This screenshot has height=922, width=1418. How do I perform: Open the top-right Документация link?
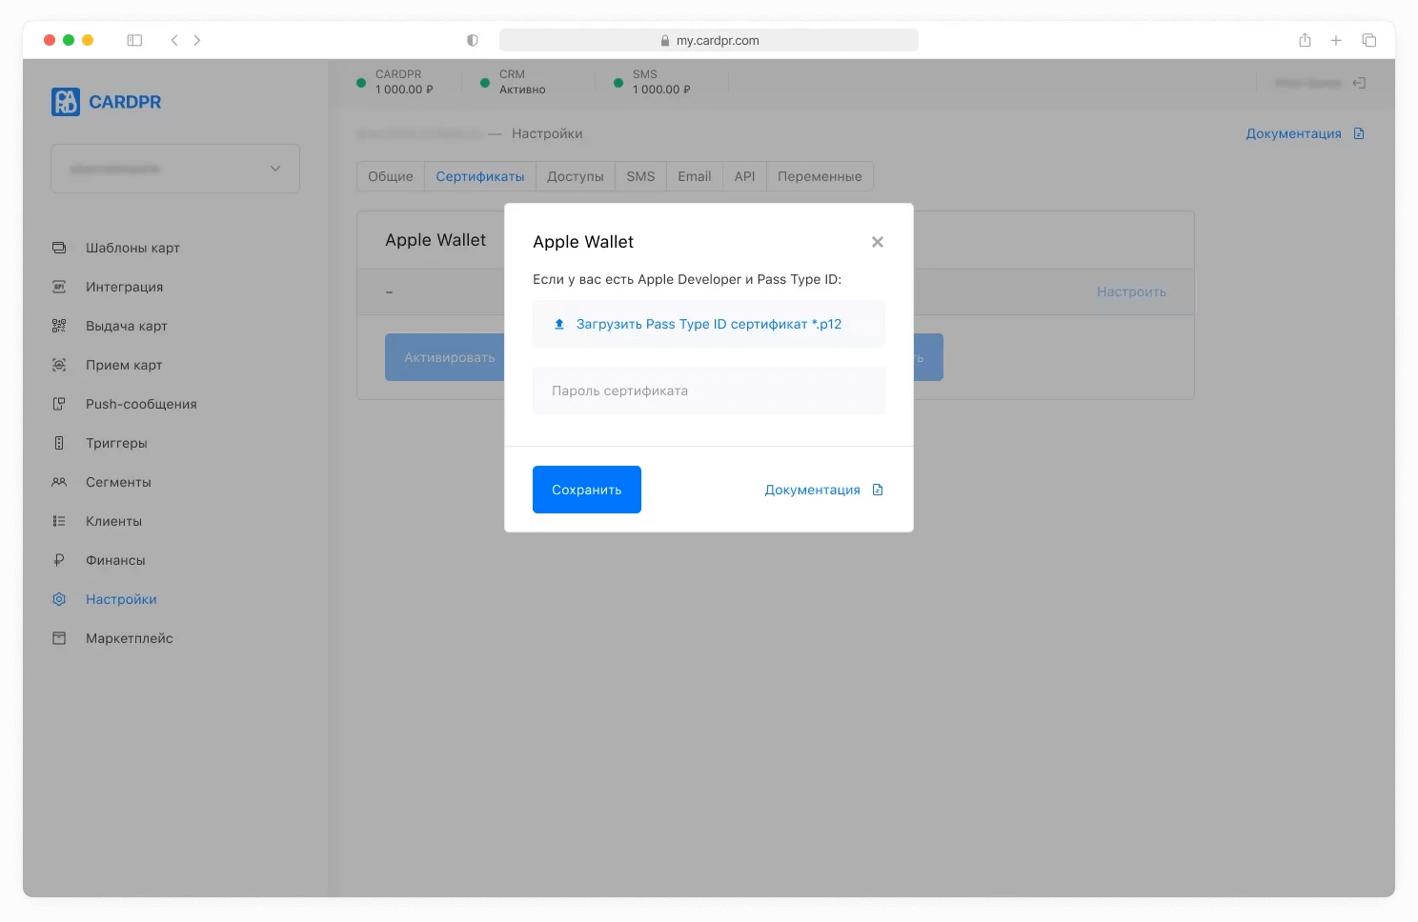pos(1294,133)
